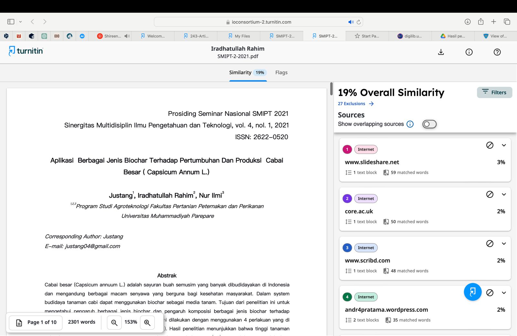Go forward in browser history
Screen dimensions: 517x336
point(45,22)
